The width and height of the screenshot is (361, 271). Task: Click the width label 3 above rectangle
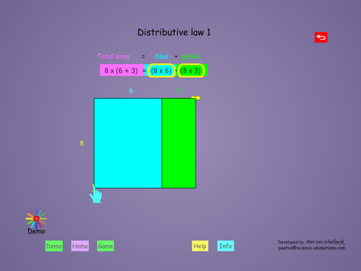click(x=179, y=90)
